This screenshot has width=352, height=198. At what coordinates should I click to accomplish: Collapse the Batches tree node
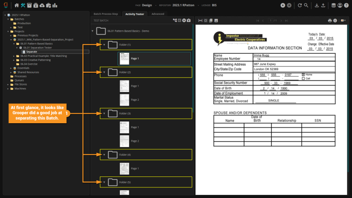coord(8,19)
